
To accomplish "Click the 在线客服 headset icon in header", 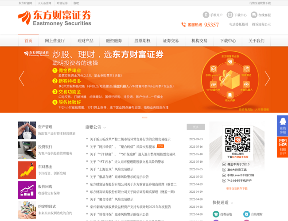I will tap(254, 15).
